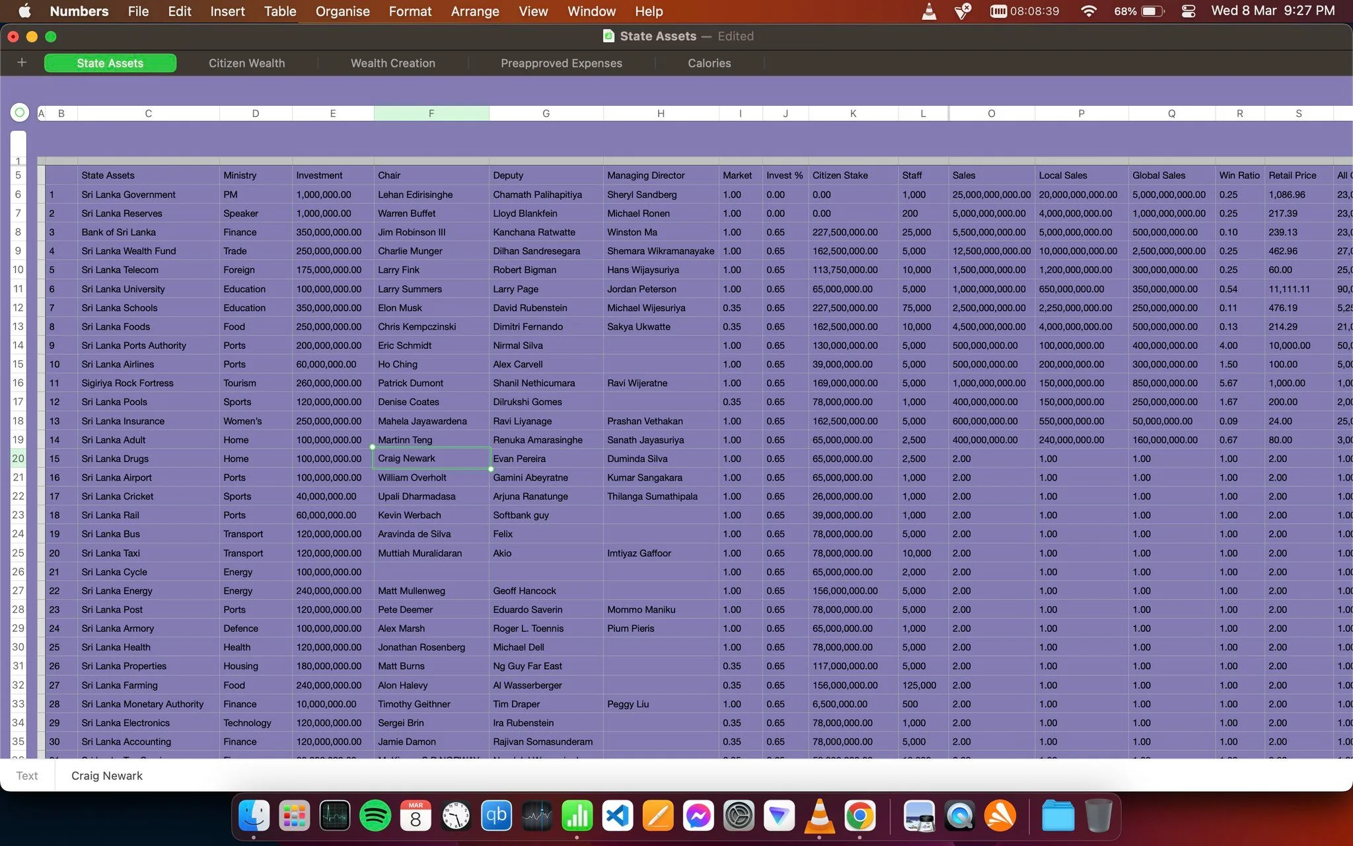
Task: Select column F header
Action: click(x=431, y=113)
